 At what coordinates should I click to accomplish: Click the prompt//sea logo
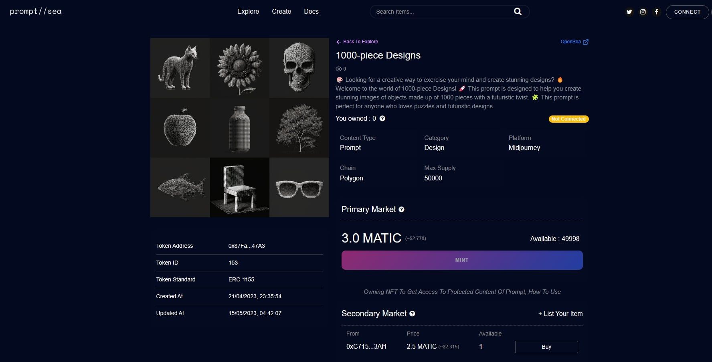pyautogui.click(x=36, y=12)
